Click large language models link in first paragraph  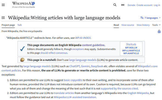click(x=37, y=66)
